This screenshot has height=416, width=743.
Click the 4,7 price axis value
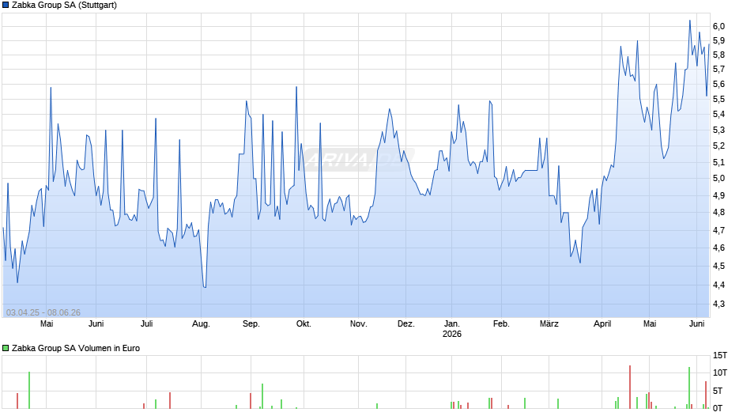tap(718, 230)
